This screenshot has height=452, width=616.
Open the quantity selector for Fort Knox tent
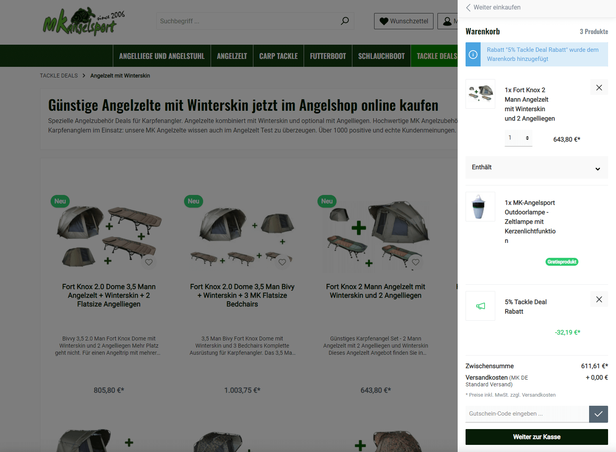[518, 138]
